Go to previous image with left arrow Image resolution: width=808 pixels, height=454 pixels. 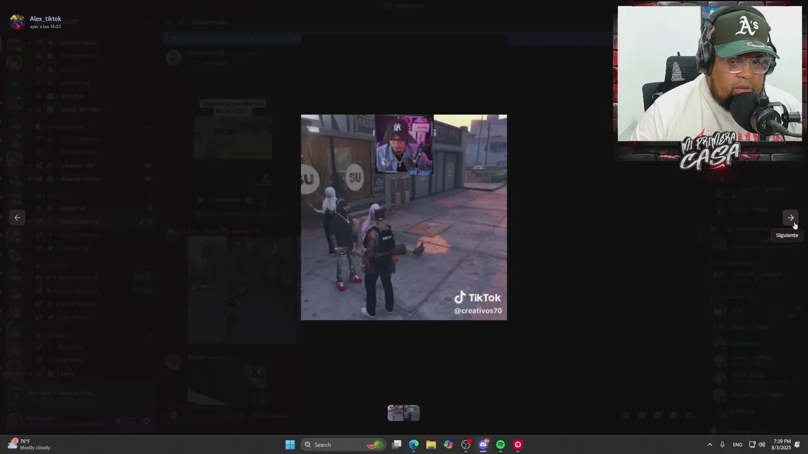18,218
